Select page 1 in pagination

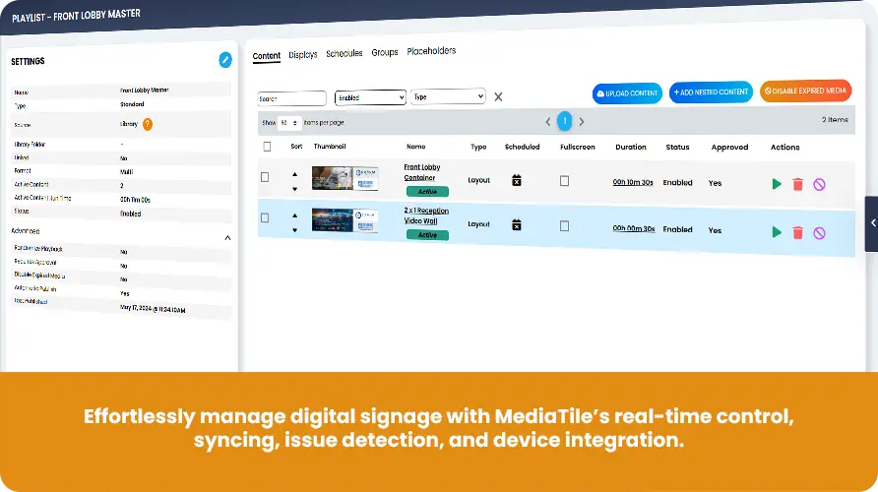pos(564,121)
